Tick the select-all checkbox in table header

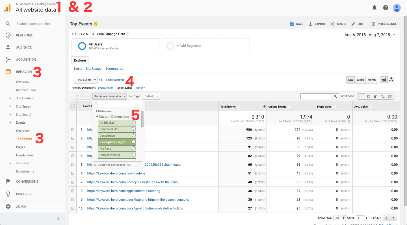click(73, 106)
